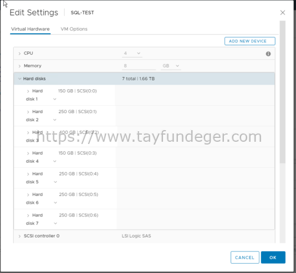Expand Hard disk 1 details
This screenshot has height=273, width=296.
[28, 91]
